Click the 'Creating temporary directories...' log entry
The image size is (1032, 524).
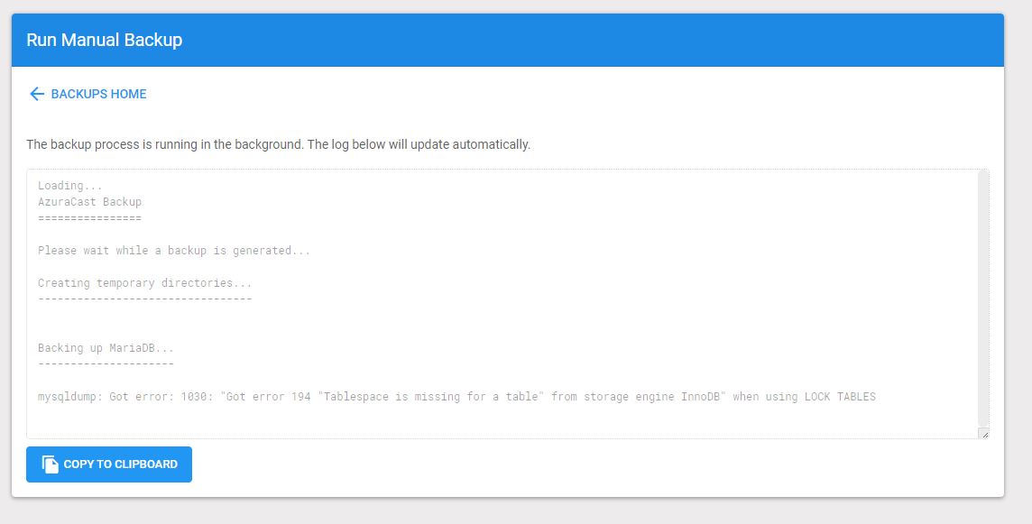tap(144, 282)
